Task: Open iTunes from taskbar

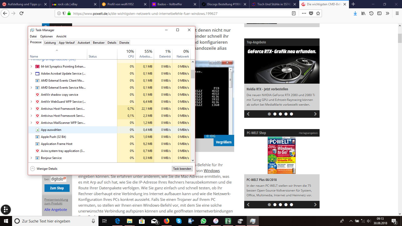Action: (x=216, y=221)
